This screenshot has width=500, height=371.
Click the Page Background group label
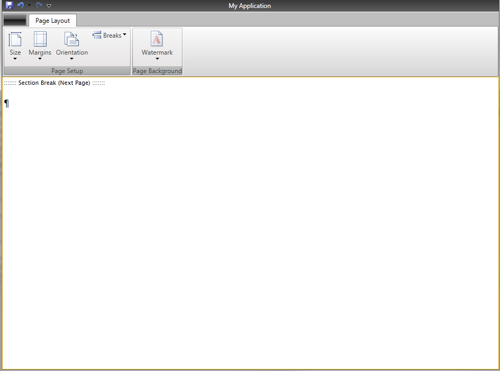coord(157,71)
